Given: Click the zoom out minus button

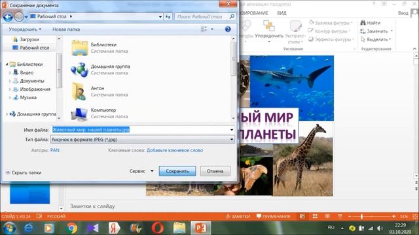Looking at the screenshot, I should point(350,216).
